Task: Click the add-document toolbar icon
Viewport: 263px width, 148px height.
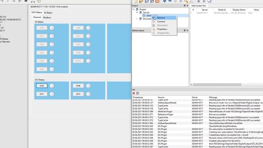Action: (x=198, y=1)
